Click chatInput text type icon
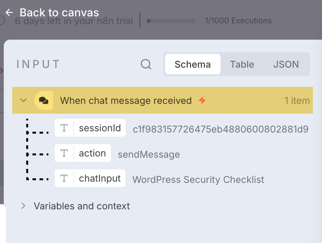The height and width of the screenshot is (243, 322). [64, 178]
